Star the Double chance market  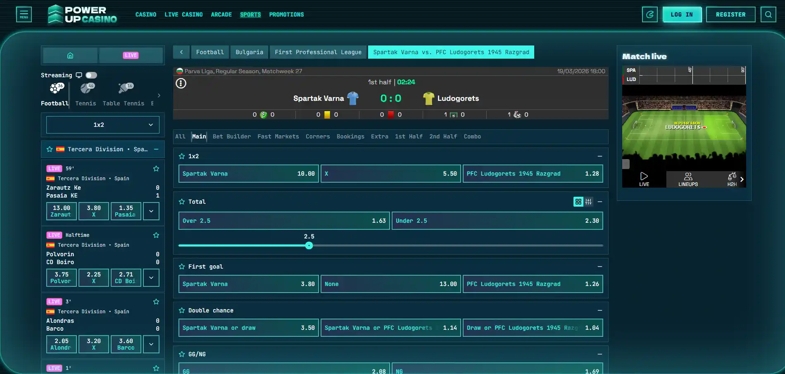tap(182, 310)
